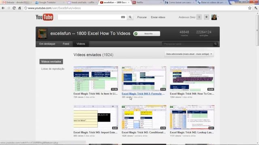Click the plus icon beside the username
The height and width of the screenshot is (145, 259).
click(x=206, y=17)
